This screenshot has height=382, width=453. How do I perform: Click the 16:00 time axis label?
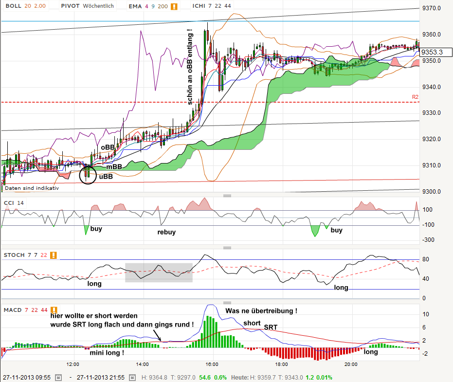(x=212, y=364)
